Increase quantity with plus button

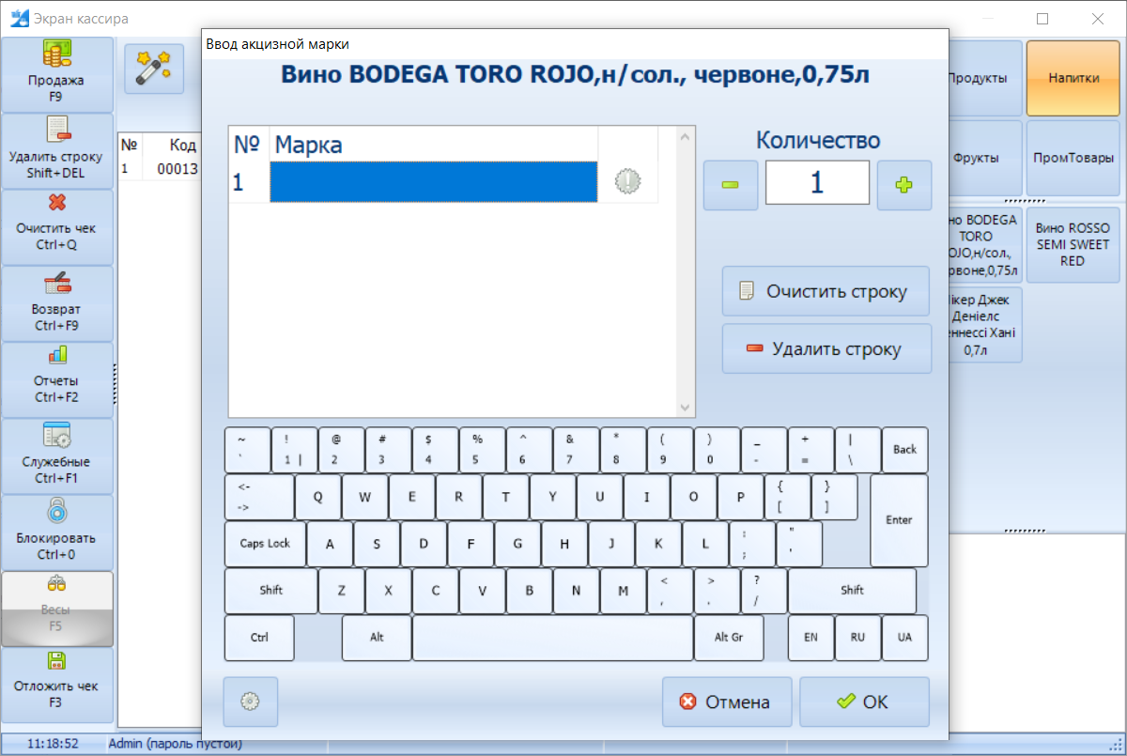(x=904, y=185)
